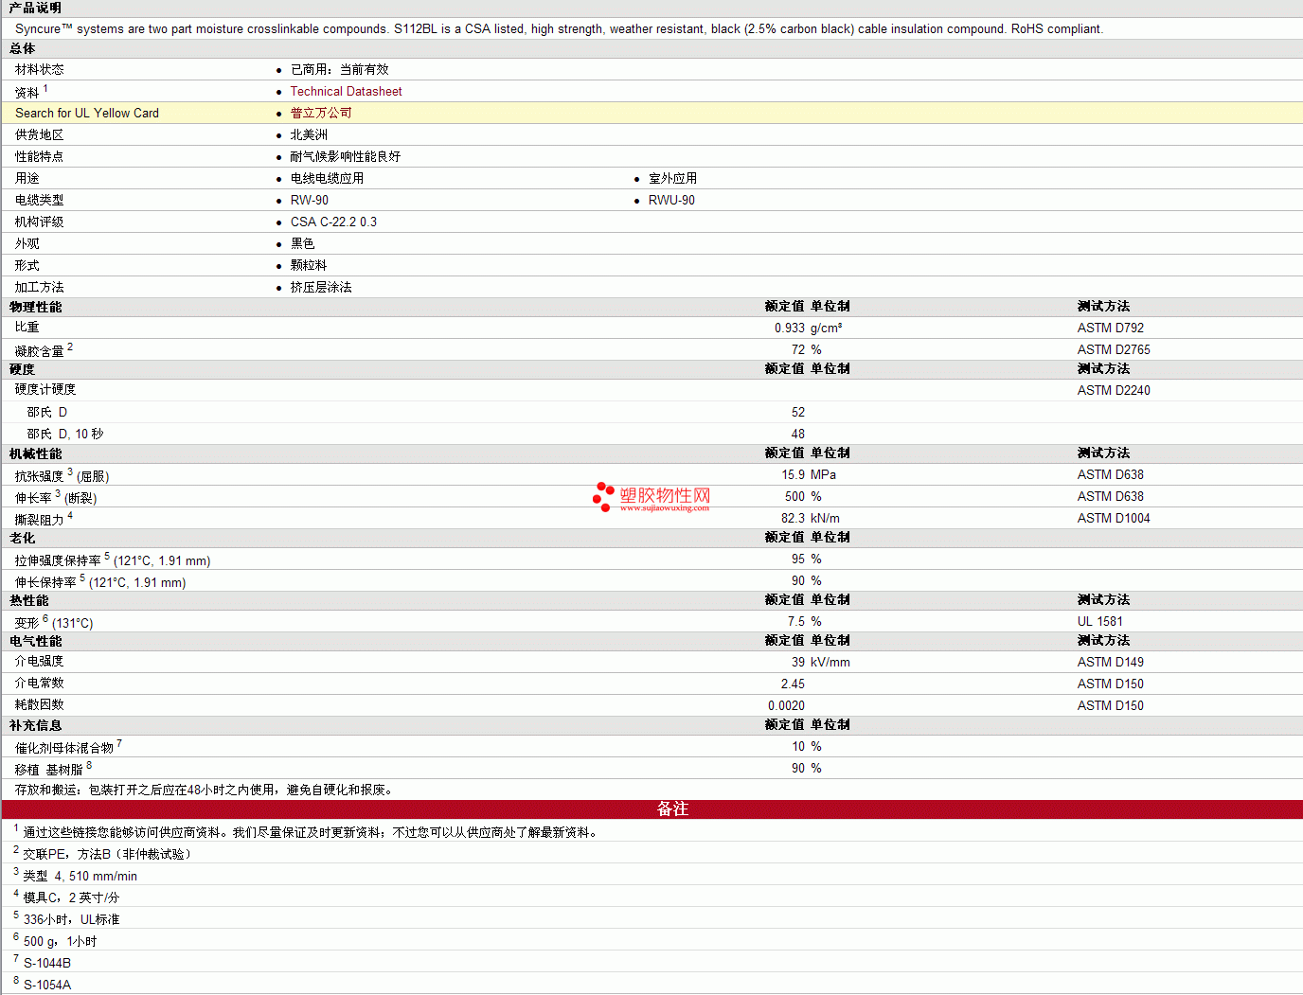Viewport: 1303px width, 995px height.
Task: Select the 39 kV/mm dielectric strength value
Action: point(820,663)
